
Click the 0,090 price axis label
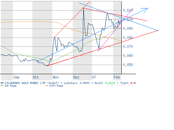click(128, 28)
